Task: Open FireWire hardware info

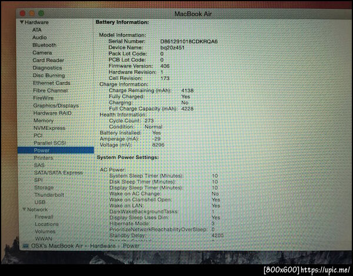Action: click(x=43, y=98)
